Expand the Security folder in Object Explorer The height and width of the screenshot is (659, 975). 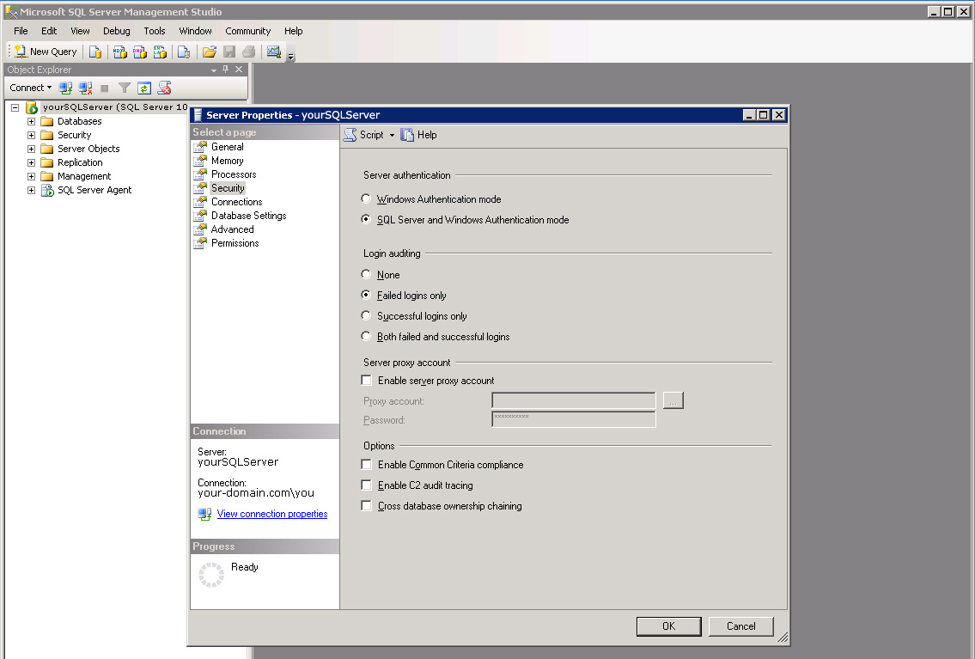click(31, 135)
